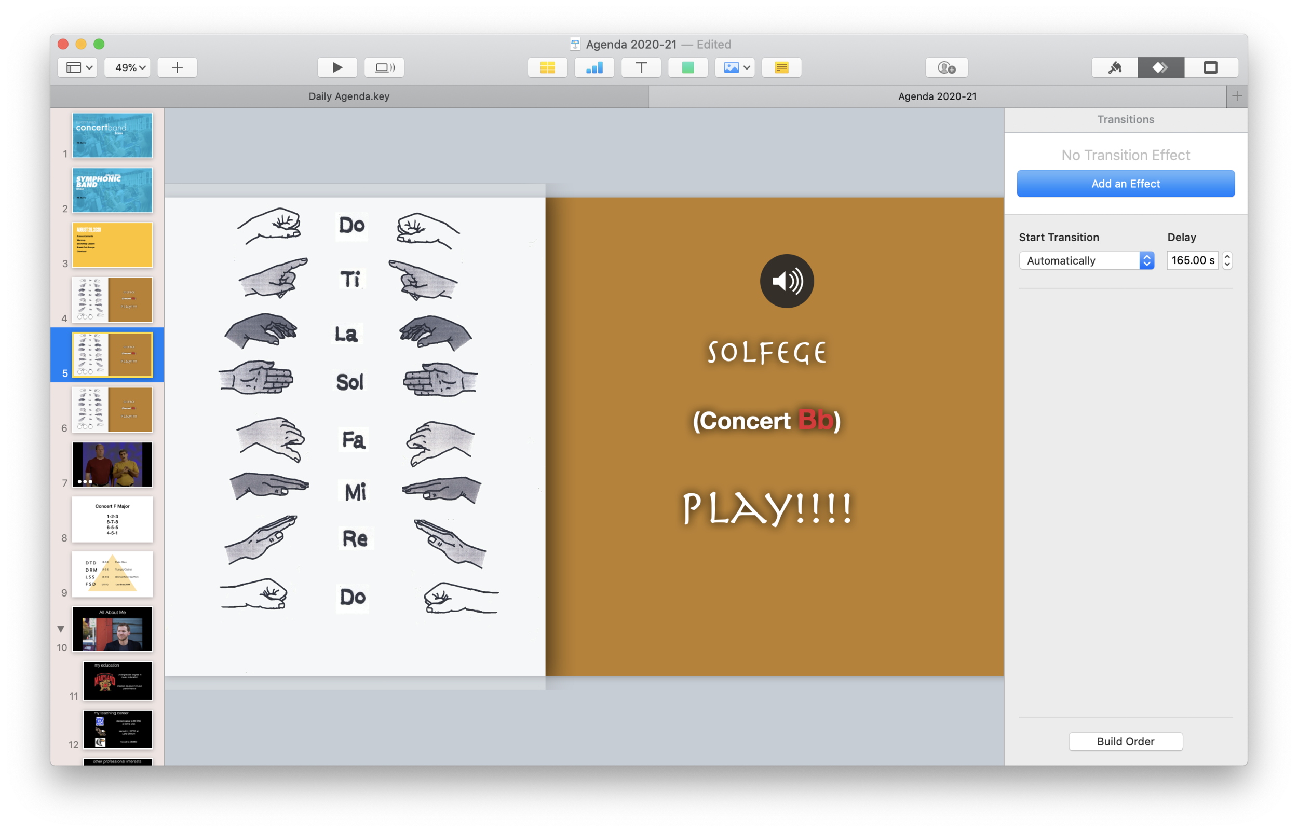Select the PLAY!!!! text

pos(767,508)
